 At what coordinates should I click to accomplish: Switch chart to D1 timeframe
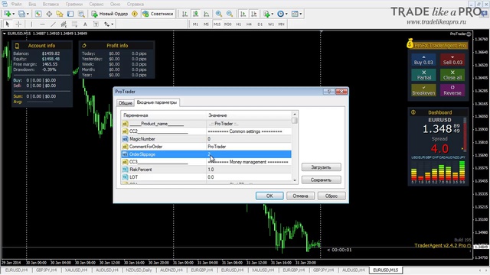tap(260, 24)
